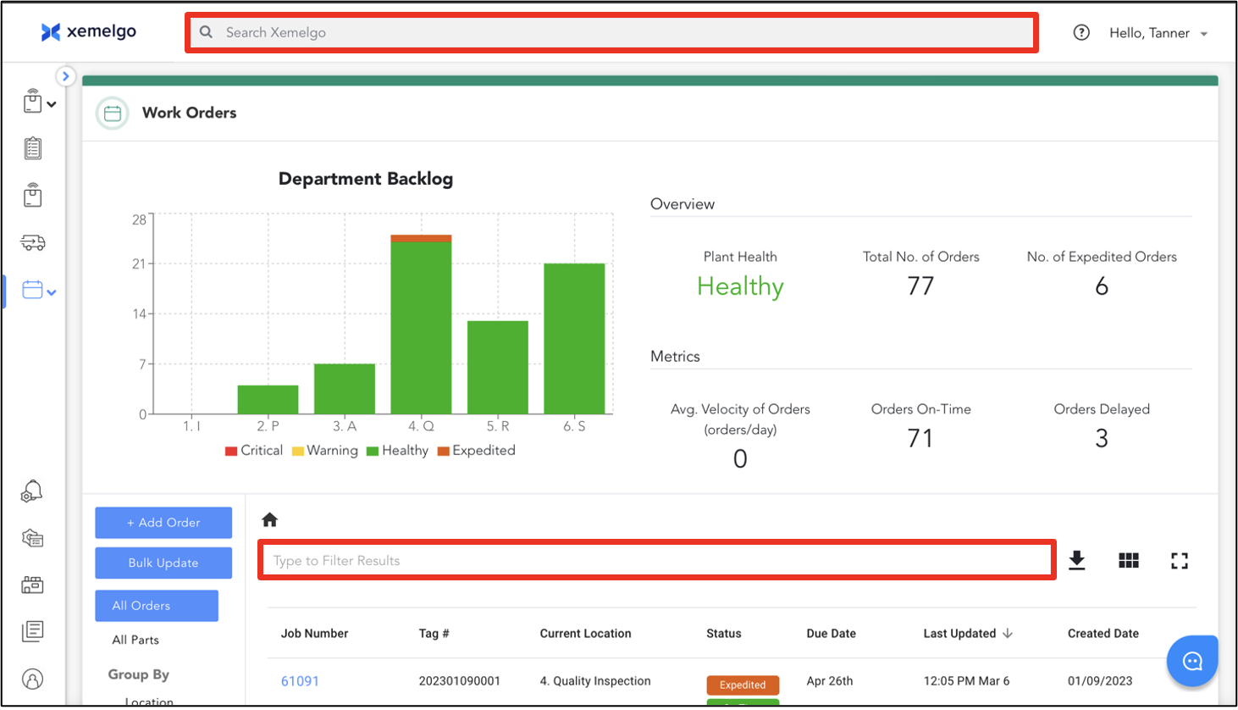
Task: Click the magnifier icon in search bar
Action: 206,32
